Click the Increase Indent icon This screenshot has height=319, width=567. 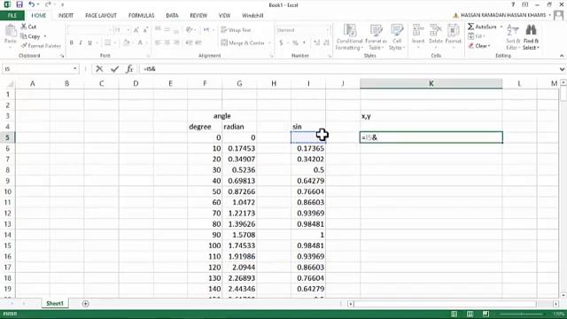(198, 43)
